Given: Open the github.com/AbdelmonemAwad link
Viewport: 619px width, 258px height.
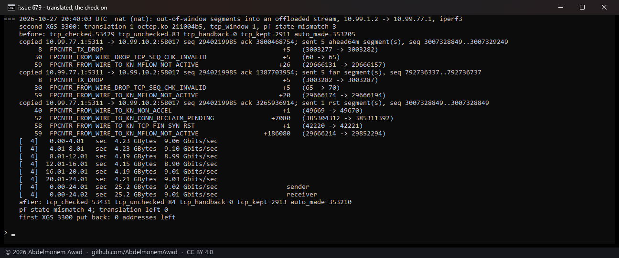Looking at the screenshot, I should (134, 252).
